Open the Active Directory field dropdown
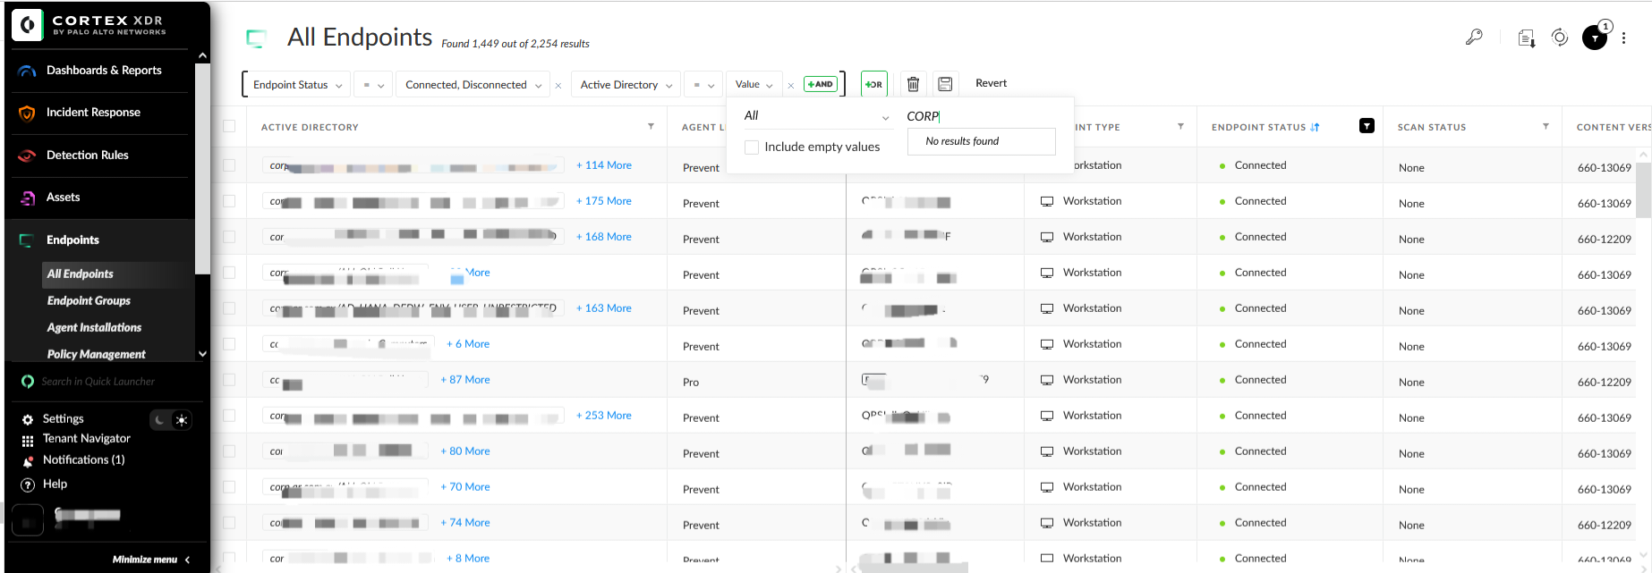Image resolution: width=1652 pixels, height=573 pixels. click(626, 85)
